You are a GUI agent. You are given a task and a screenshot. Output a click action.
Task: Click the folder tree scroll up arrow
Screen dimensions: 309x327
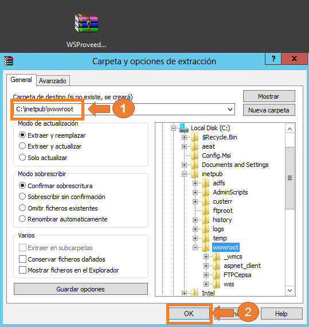(x=290, y=129)
